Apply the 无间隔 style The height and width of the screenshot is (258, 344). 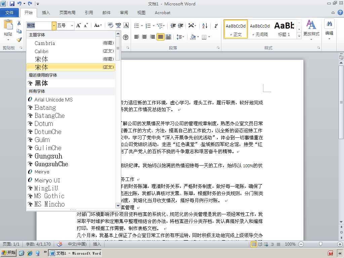pos(260,30)
